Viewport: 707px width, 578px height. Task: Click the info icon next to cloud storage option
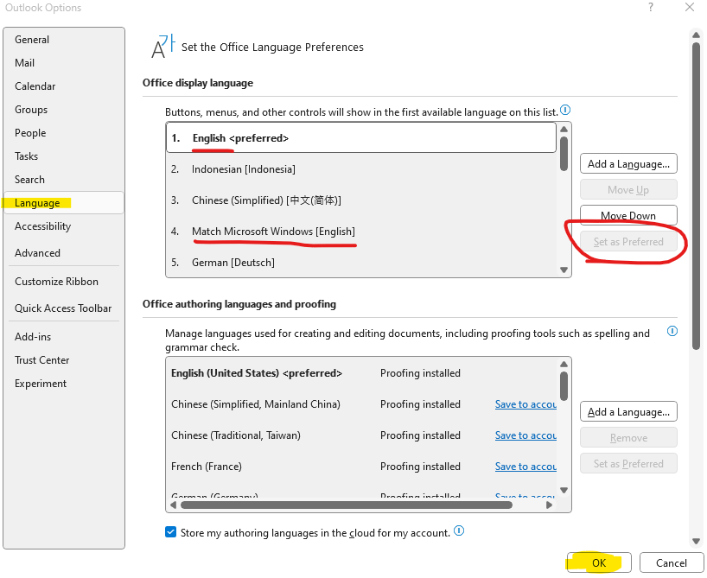[x=459, y=532]
